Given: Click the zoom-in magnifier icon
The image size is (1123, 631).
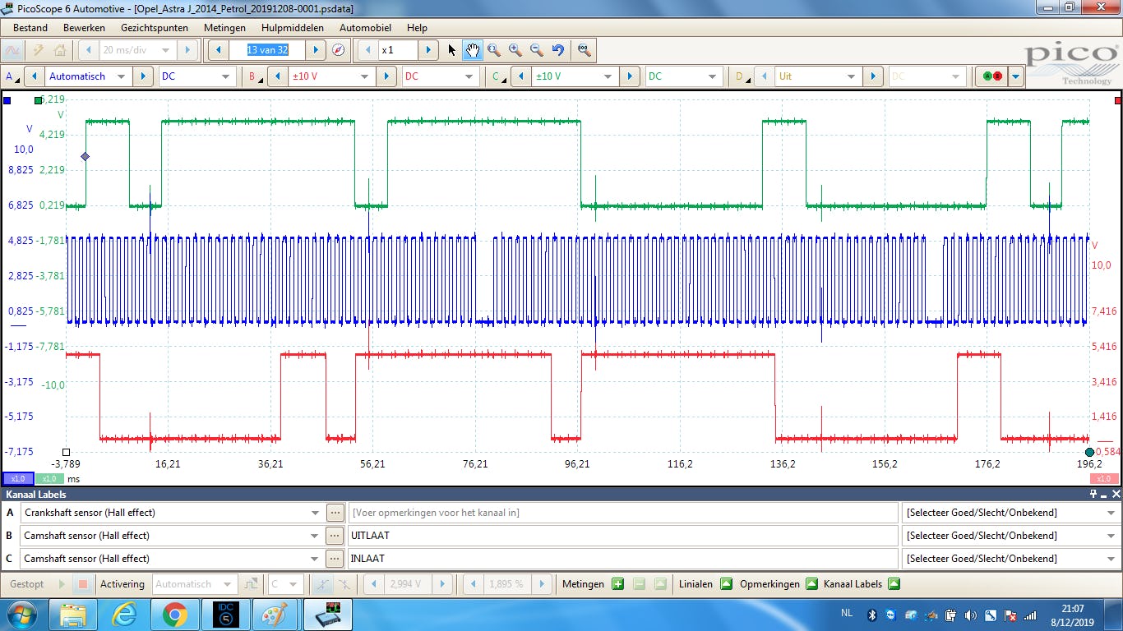Looking at the screenshot, I should (x=515, y=50).
